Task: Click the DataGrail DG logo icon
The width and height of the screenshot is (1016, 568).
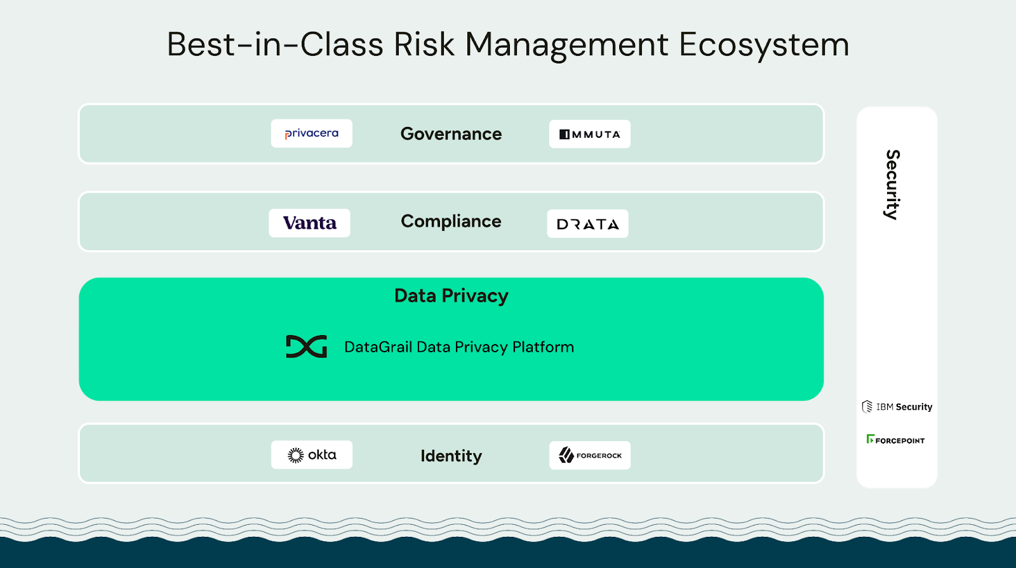Action: coord(306,347)
